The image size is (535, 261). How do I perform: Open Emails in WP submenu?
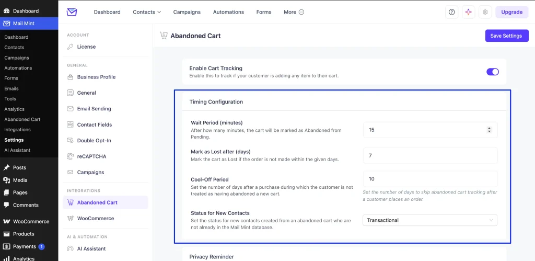(x=11, y=88)
